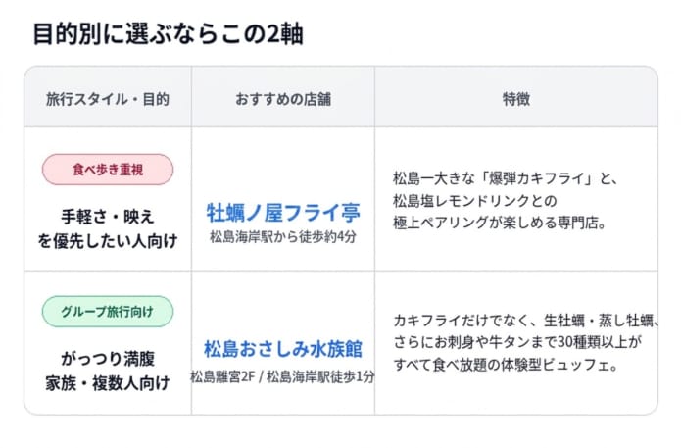681x448 pixels.
Task: Open the 牡蠣ノ屋フライ亭 shop link
Action: click(283, 213)
